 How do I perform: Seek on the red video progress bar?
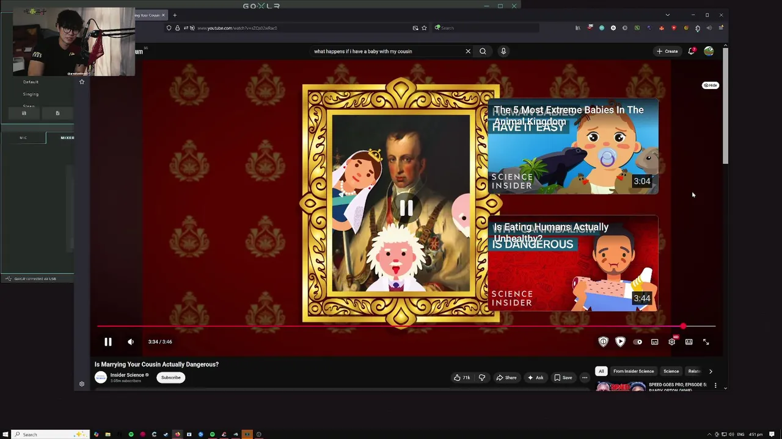coord(406,327)
